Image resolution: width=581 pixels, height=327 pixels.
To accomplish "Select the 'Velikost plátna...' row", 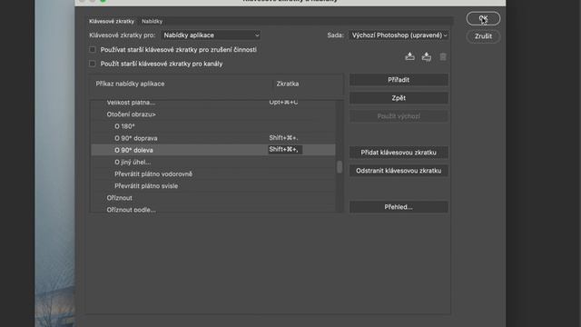I will pyautogui.click(x=213, y=103).
